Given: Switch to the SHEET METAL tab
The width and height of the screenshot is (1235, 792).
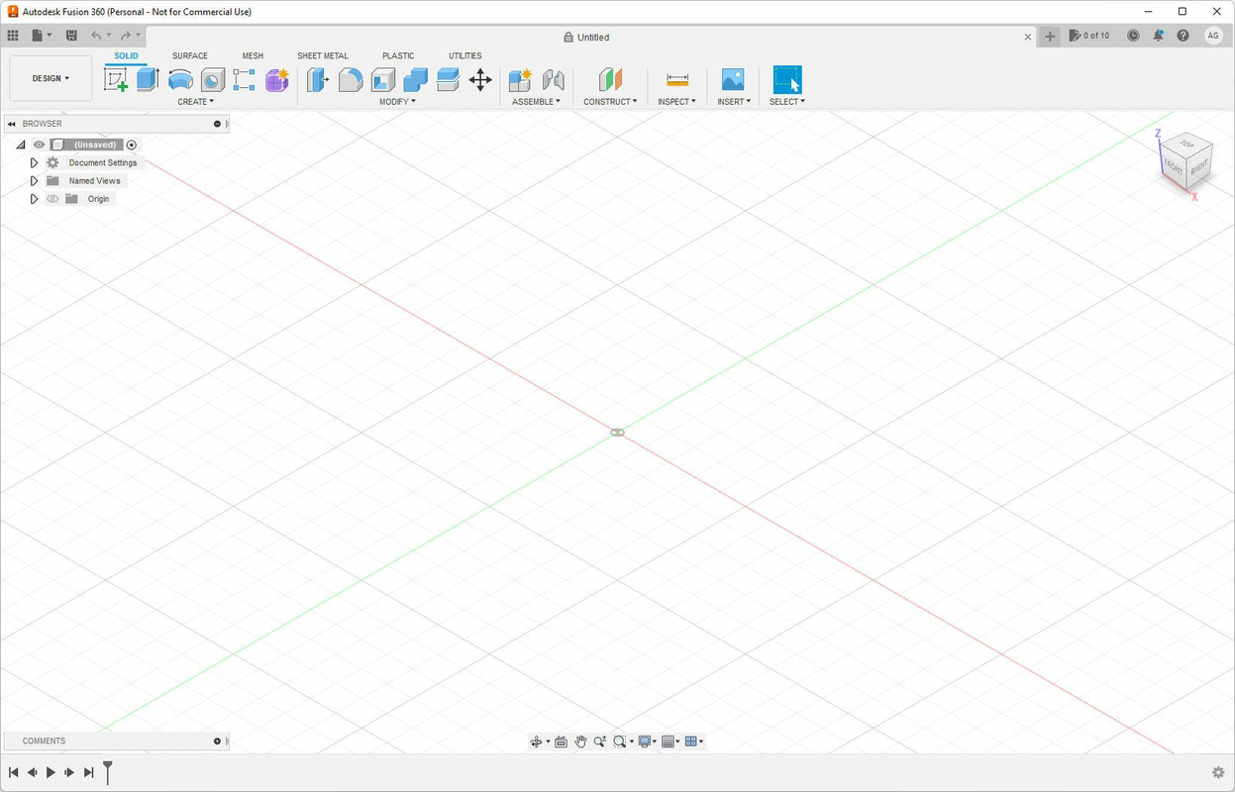Looking at the screenshot, I should pyautogui.click(x=323, y=56).
